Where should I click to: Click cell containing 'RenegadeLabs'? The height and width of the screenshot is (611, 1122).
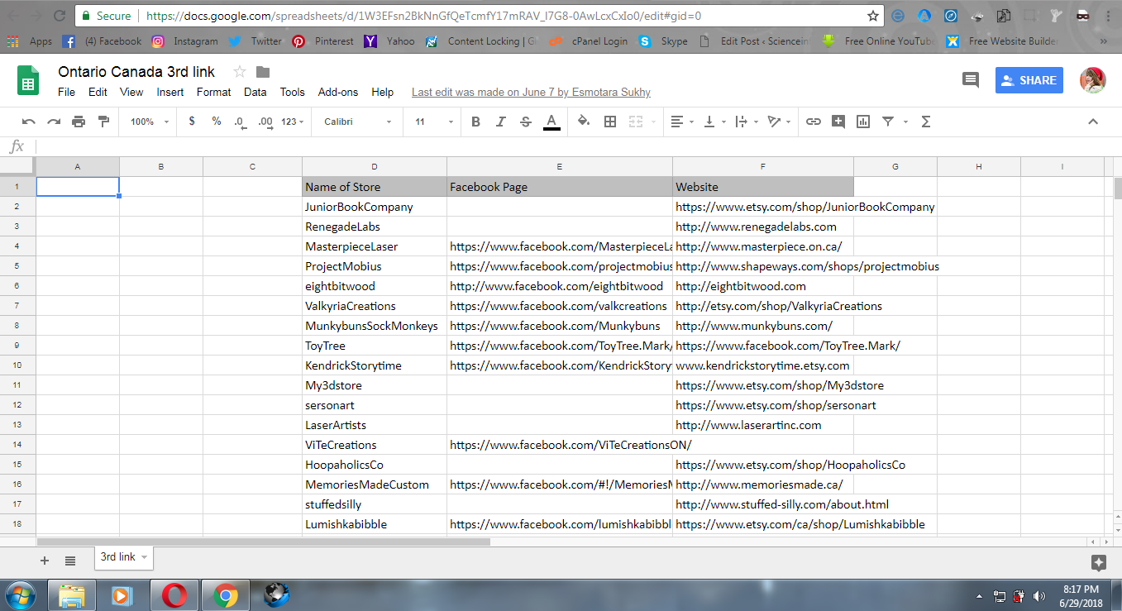[x=375, y=227]
